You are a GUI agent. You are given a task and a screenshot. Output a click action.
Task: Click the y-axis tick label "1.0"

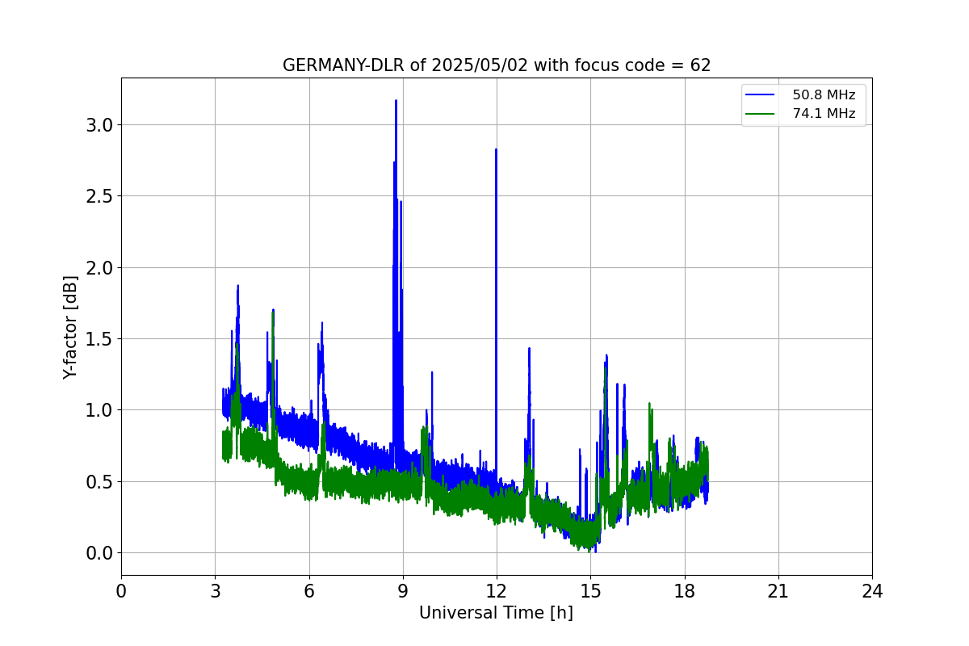pos(100,410)
